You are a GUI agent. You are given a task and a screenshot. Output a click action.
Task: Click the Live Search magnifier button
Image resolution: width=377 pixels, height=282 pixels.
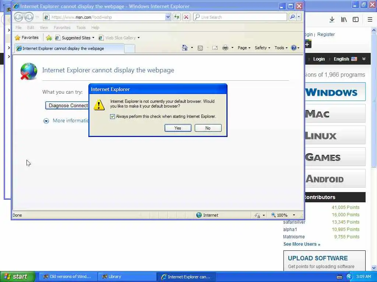(292, 17)
